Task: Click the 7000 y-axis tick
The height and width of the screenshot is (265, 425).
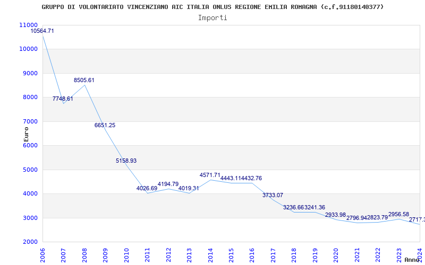Action: tap(30, 121)
